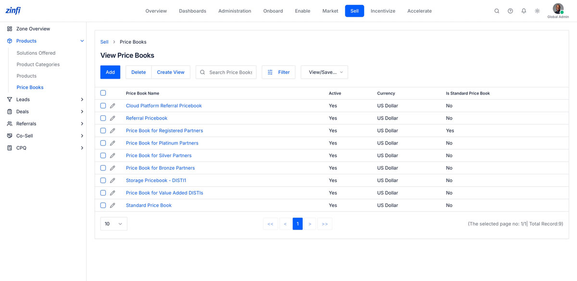The width and height of the screenshot is (577, 281).
Task: Jump to last page with >> button
Action: coord(325,224)
